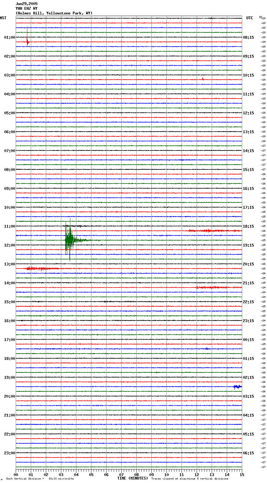
Task: Click the 18:00 MST time label
Action: coord(10,359)
